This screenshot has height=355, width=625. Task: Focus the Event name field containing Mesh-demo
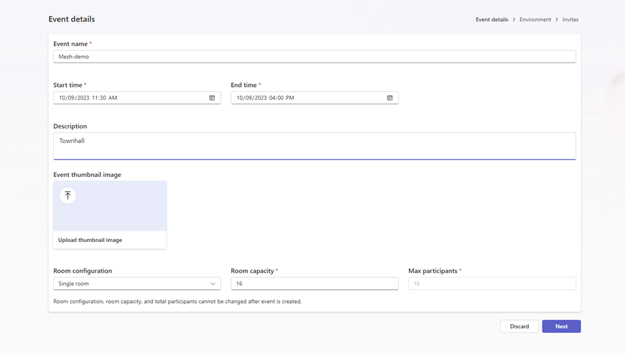(x=314, y=57)
